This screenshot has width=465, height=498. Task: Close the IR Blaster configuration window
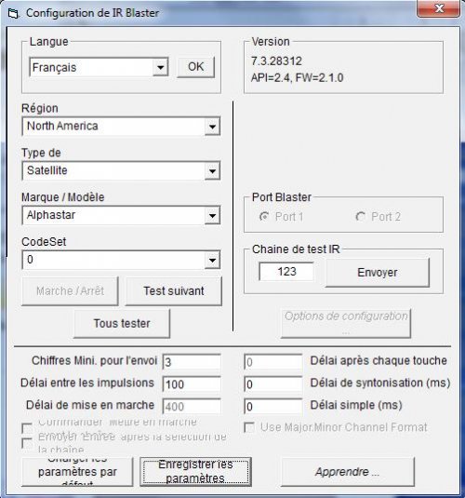click(x=438, y=8)
